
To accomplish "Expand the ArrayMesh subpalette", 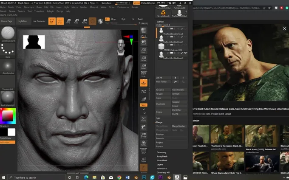I will tap(162, 157).
